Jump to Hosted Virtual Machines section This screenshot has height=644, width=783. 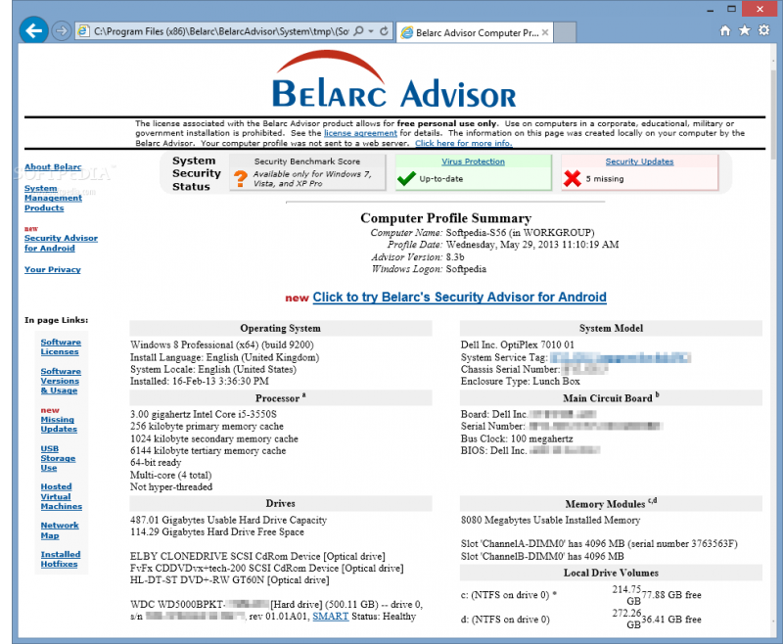click(x=61, y=497)
